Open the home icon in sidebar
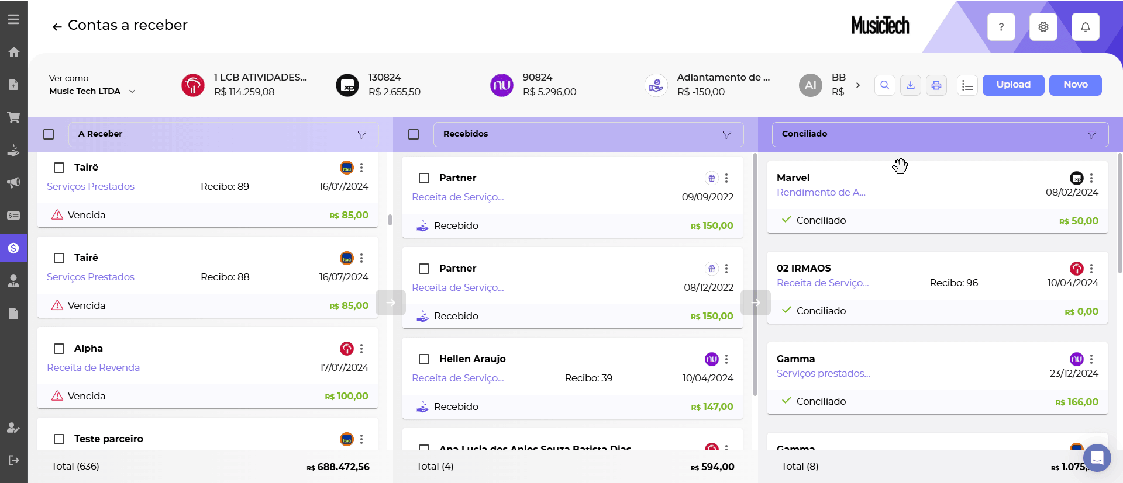 point(13,52)
